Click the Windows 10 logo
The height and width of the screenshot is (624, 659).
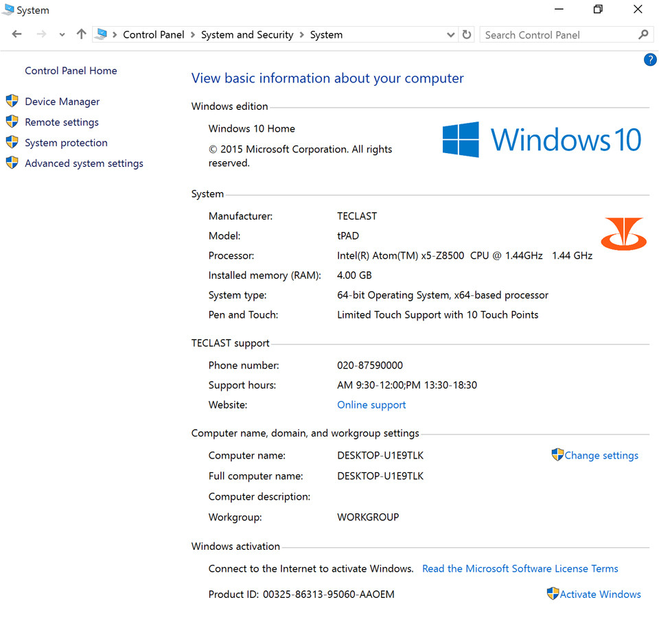542,139
